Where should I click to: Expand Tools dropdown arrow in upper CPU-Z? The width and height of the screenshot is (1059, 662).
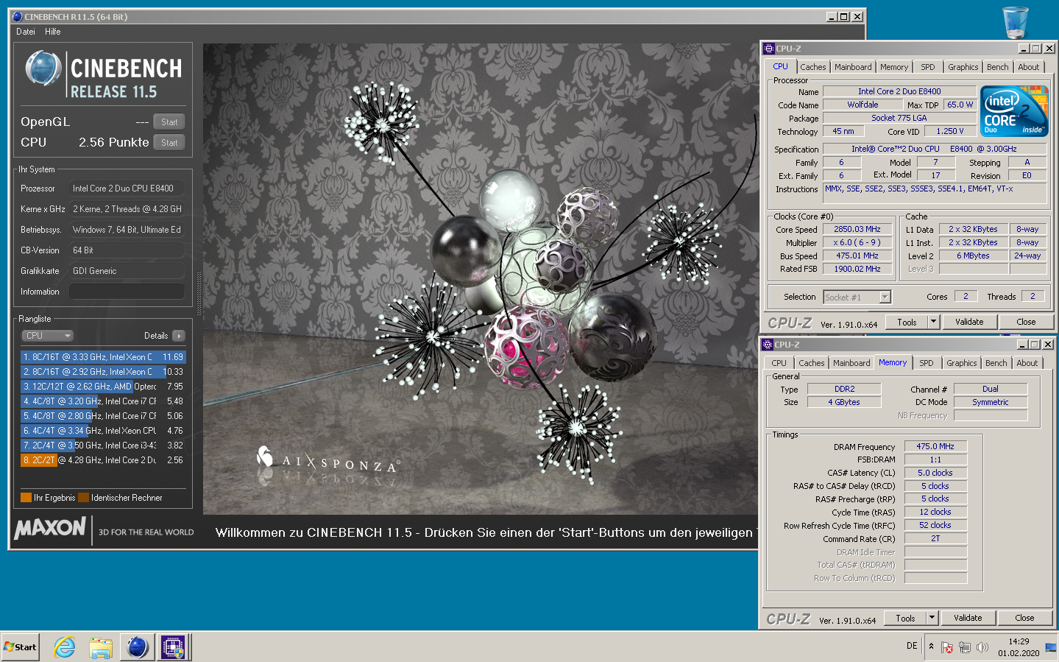click(934, 323)
